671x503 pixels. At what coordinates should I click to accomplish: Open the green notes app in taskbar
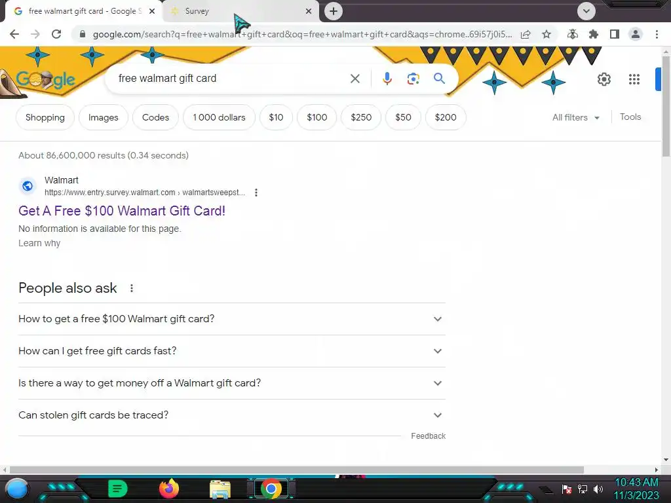click(x=118, y=489)
